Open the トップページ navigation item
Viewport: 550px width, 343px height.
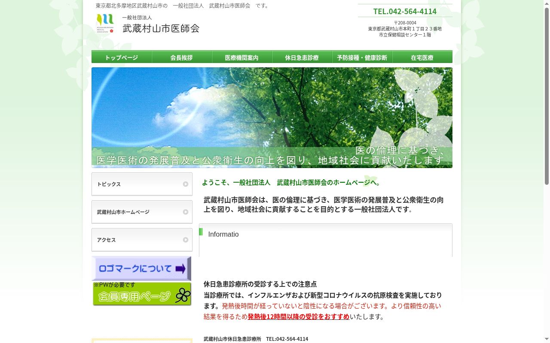[122, 57]
